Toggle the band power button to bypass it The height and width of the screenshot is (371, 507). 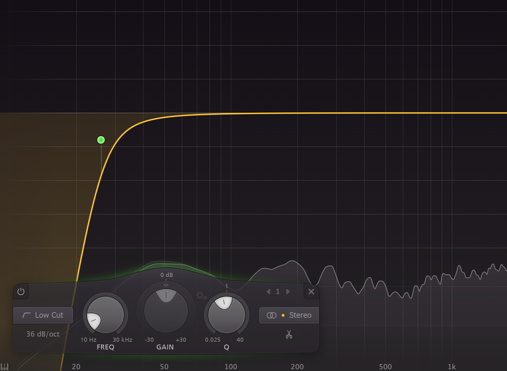pyautogui.click(x=21, y=292)
